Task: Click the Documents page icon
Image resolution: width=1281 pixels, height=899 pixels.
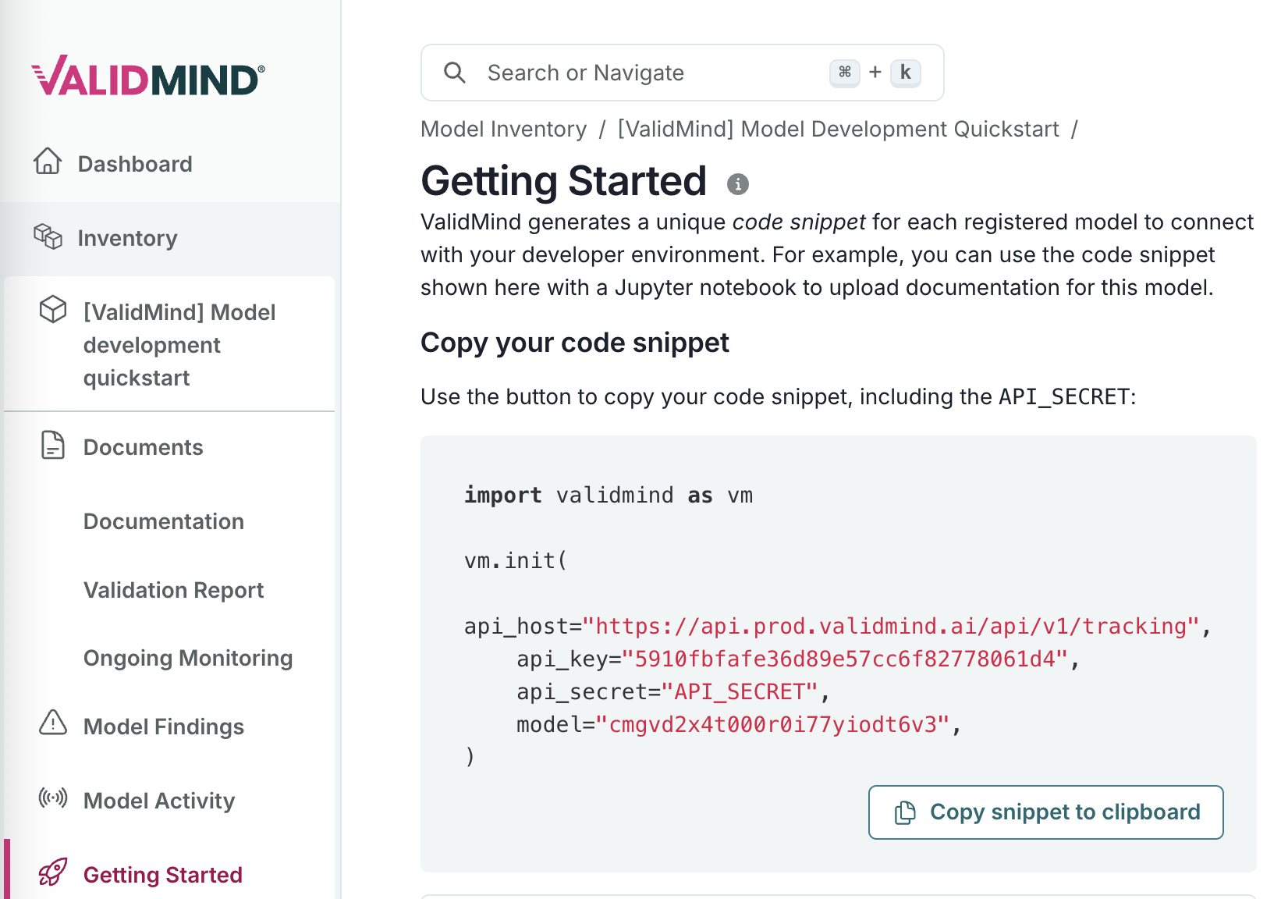Action: (x=51, y=446)
